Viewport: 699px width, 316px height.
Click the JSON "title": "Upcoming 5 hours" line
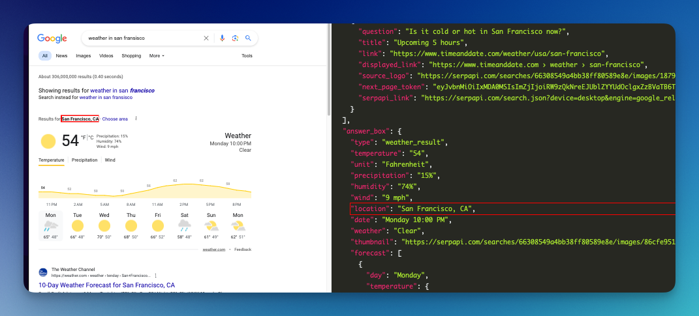point(412,43)
